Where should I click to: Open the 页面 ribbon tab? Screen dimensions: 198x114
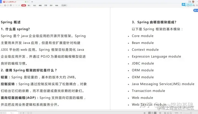tap(46, 6)
